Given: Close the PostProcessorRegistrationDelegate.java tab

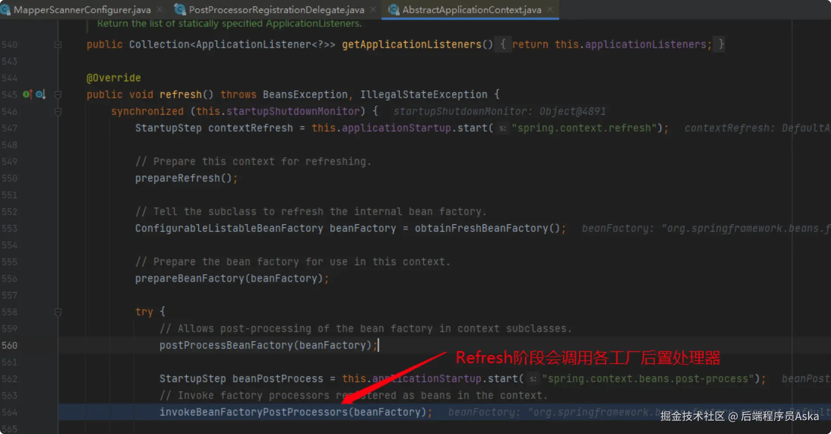Looking at the screenshot, I should [x=373, y=10].
